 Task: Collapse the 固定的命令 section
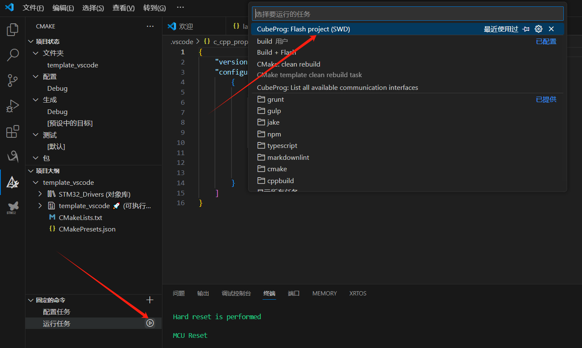pos(31,300)
